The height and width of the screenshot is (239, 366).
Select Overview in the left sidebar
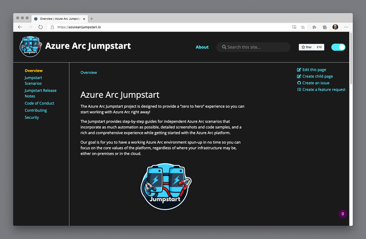click(x=34, y=70)
